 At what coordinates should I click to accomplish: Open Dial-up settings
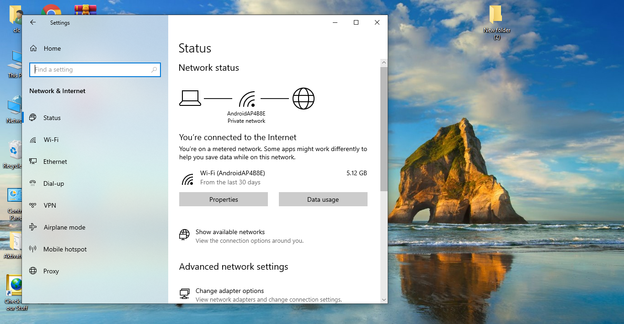[x=53, y=183]
